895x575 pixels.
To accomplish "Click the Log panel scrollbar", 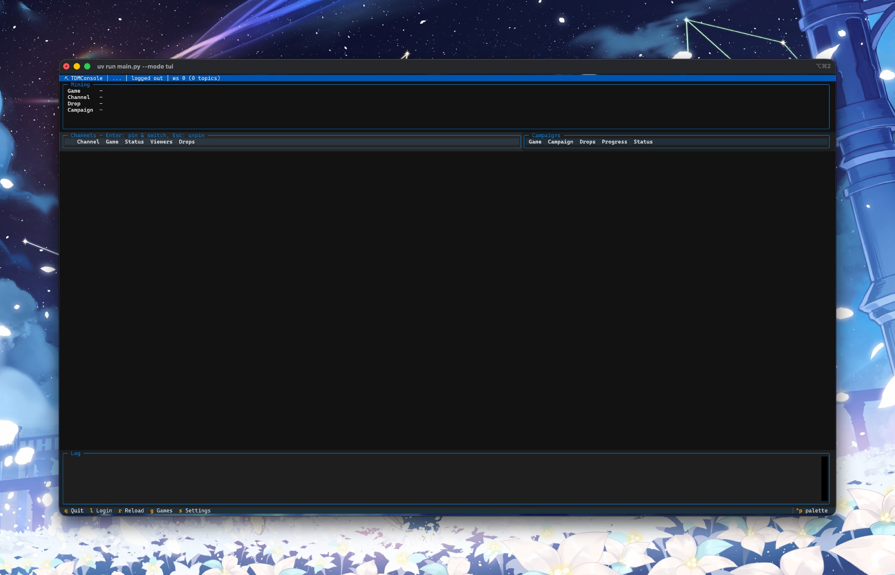I will [824, 478].
